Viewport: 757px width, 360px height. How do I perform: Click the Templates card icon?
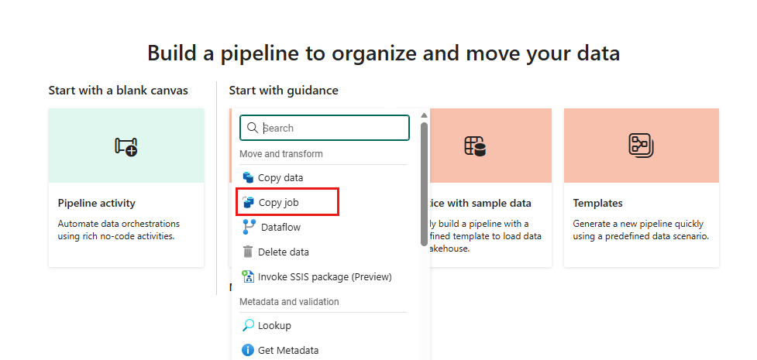coord(641,146)
